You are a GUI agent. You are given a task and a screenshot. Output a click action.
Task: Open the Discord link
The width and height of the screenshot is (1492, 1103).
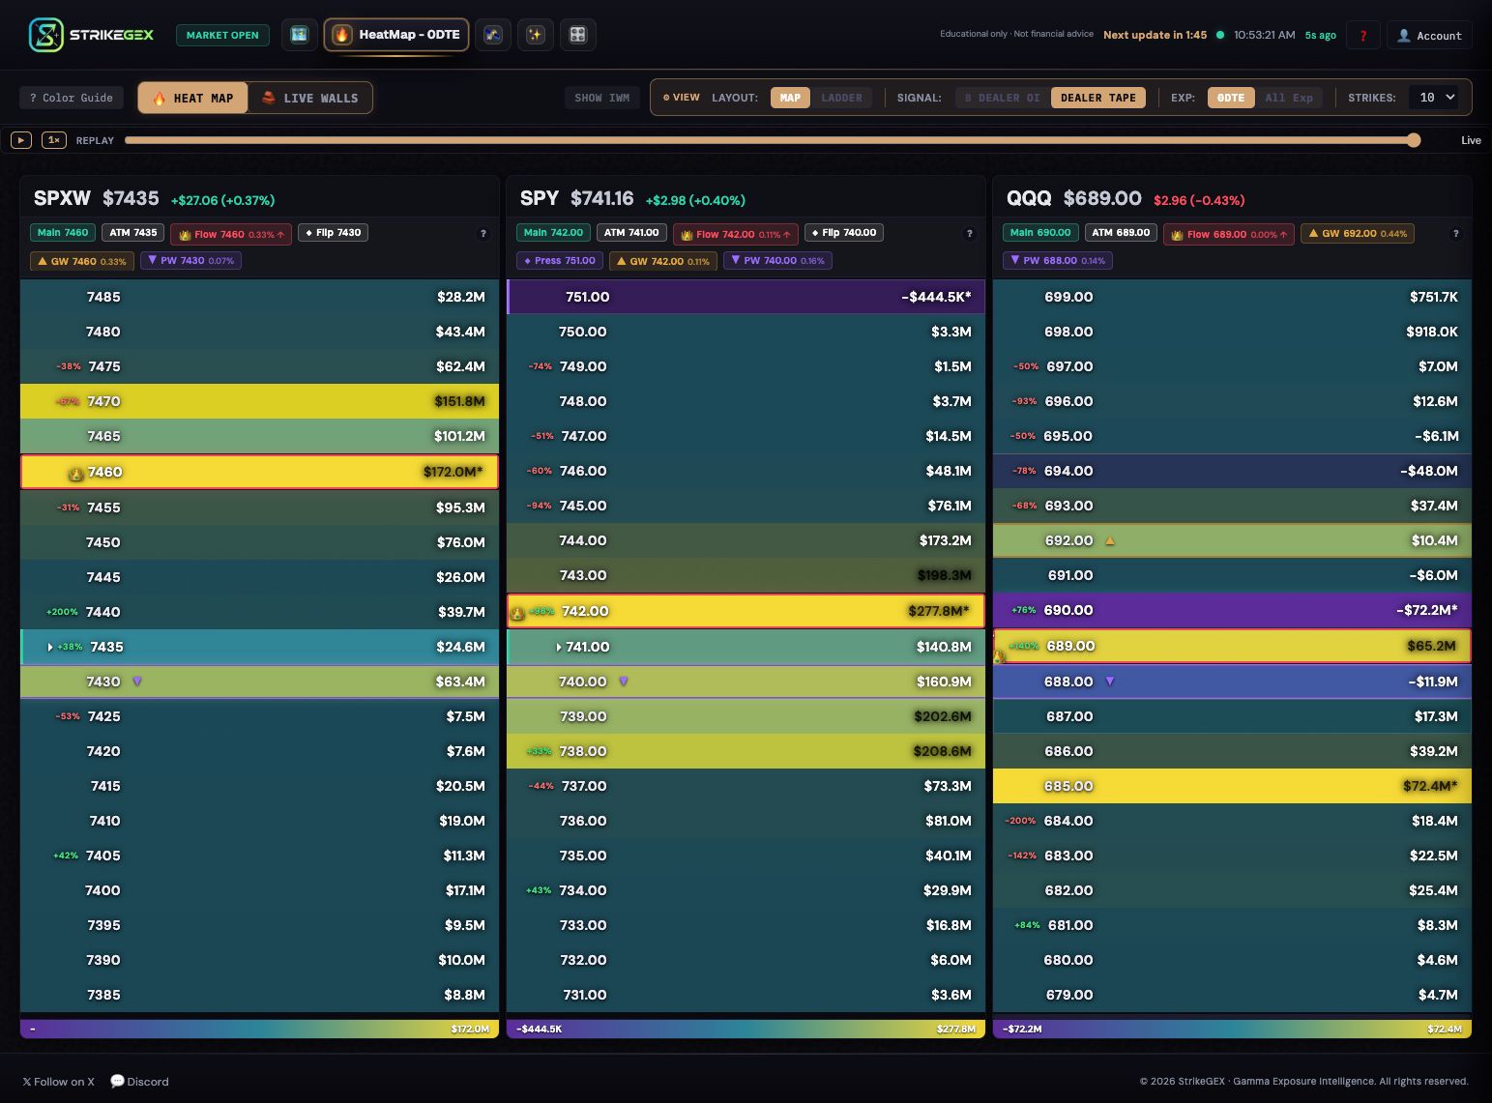139,1082
